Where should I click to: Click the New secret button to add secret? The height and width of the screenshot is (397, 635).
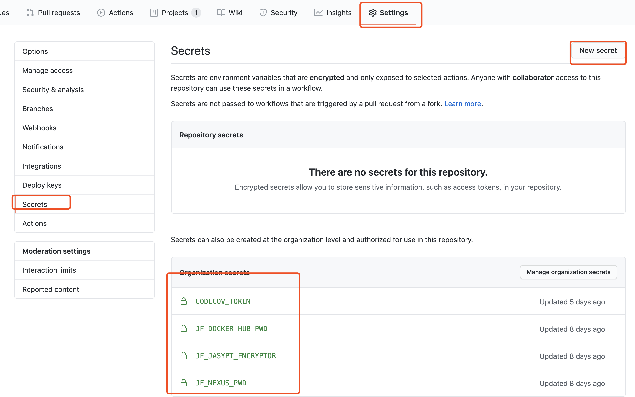click(598, 51)
